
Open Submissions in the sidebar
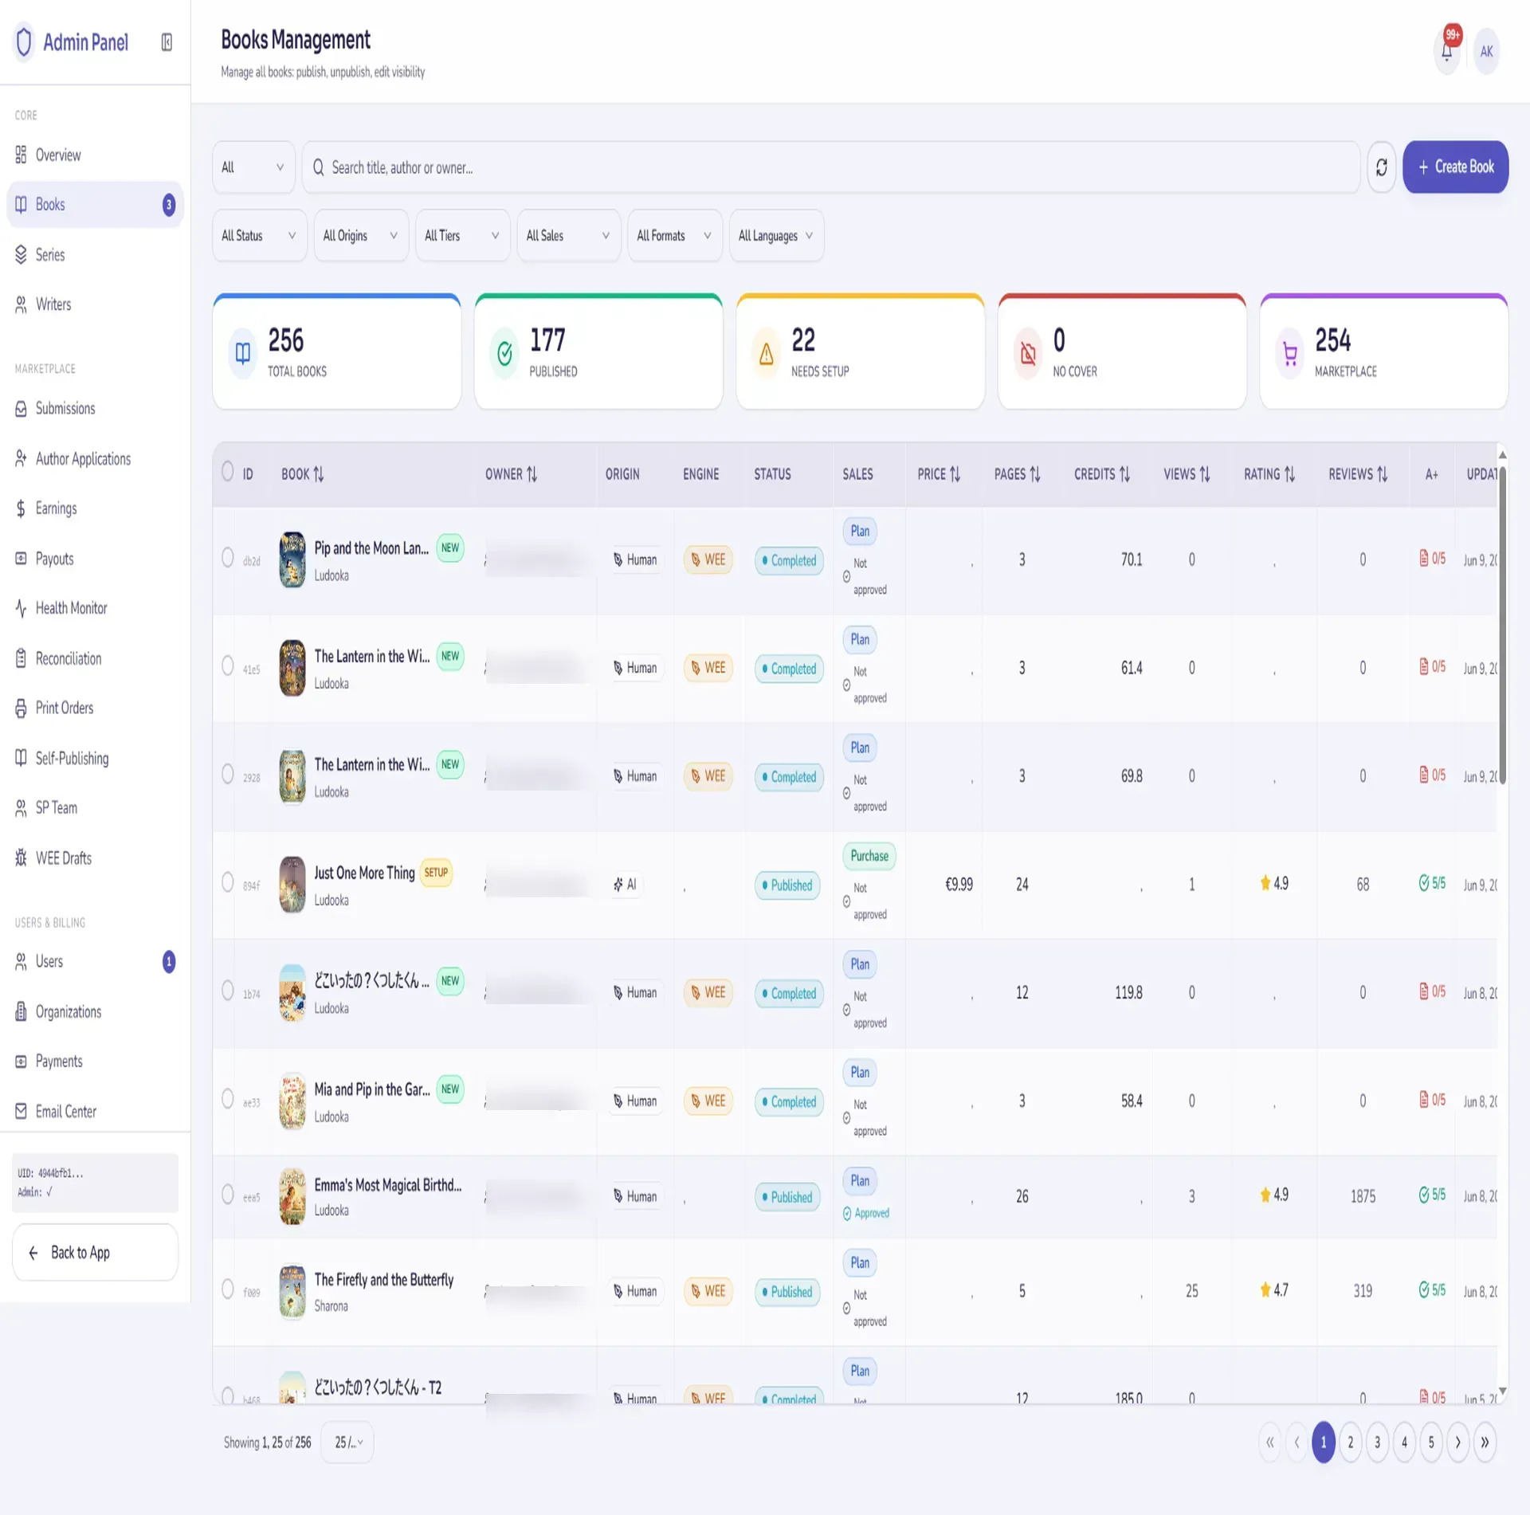pos(95,409)
